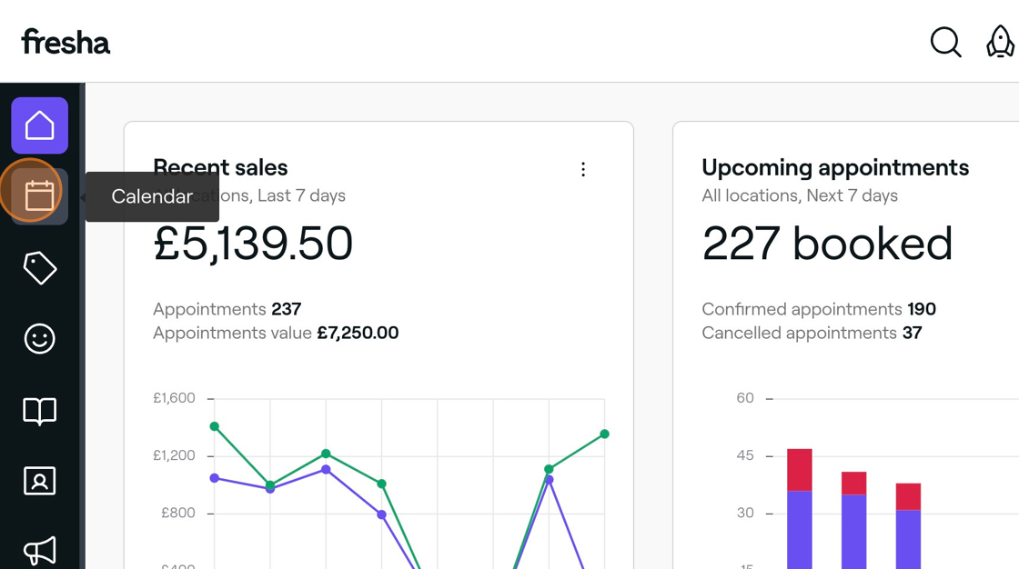
Task: Click the Calendar tooltip label
Action: tap(152, 197)
